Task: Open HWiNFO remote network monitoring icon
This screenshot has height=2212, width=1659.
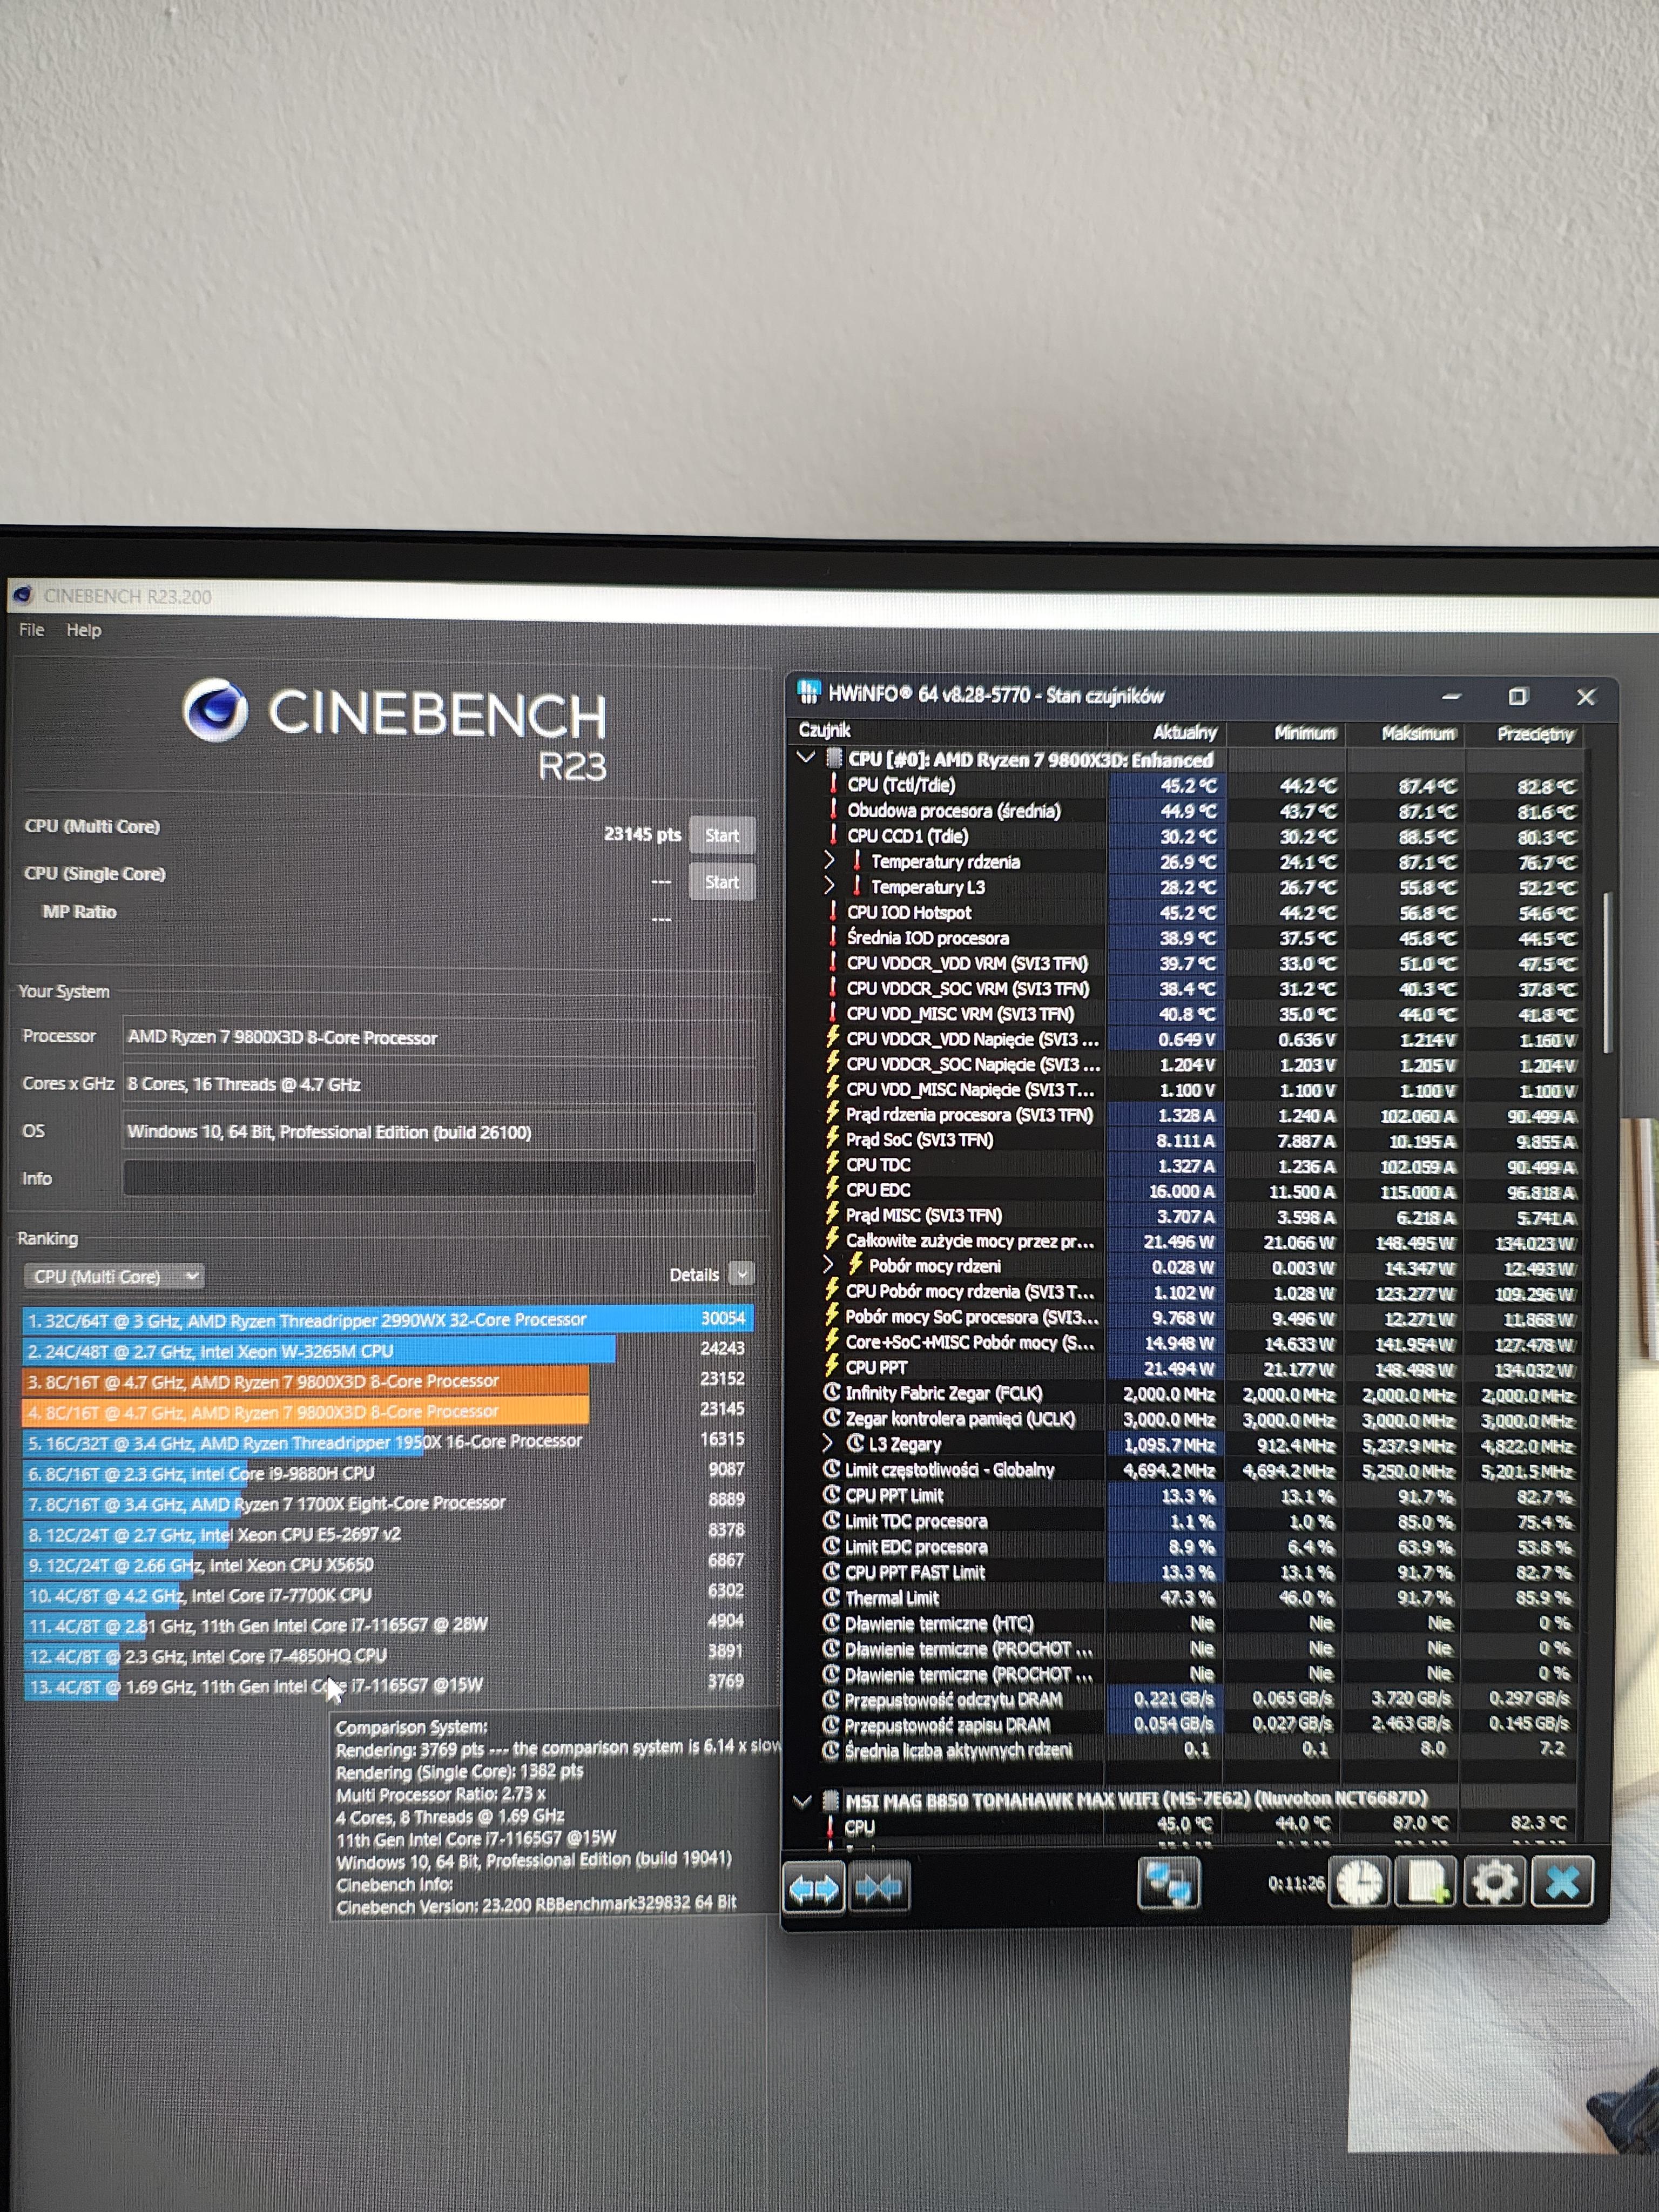Action: pos(1168,1884)
